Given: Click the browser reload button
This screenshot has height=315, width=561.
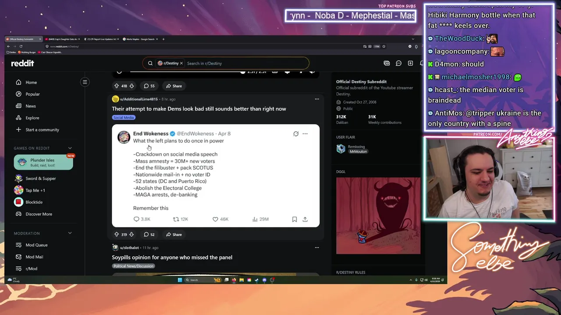Looking at the screenshot, I should pyautogui.click(x=21, y=46).
